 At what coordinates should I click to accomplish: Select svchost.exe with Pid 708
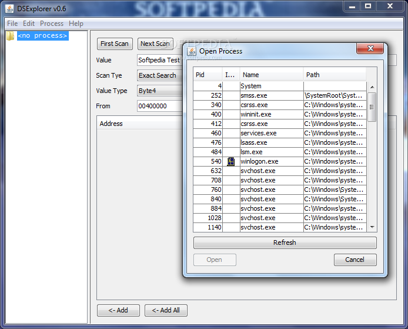pos(280,180)
